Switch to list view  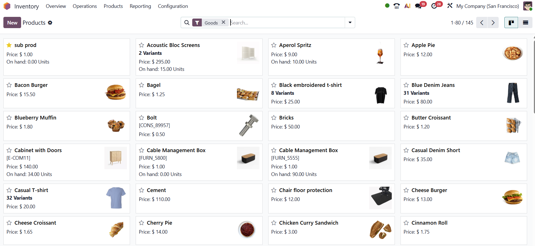pos(525,22)
